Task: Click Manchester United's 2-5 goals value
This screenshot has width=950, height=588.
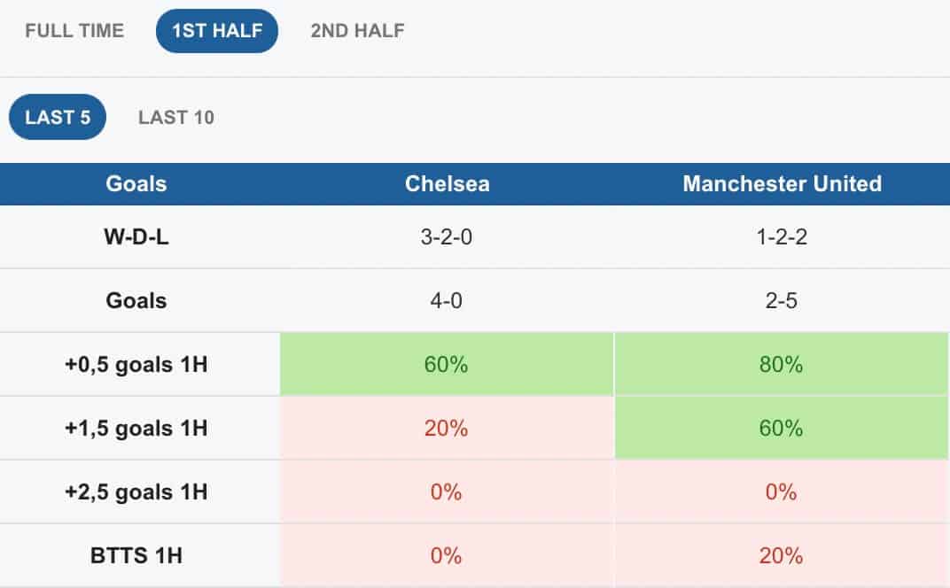Action: [782, 300]
